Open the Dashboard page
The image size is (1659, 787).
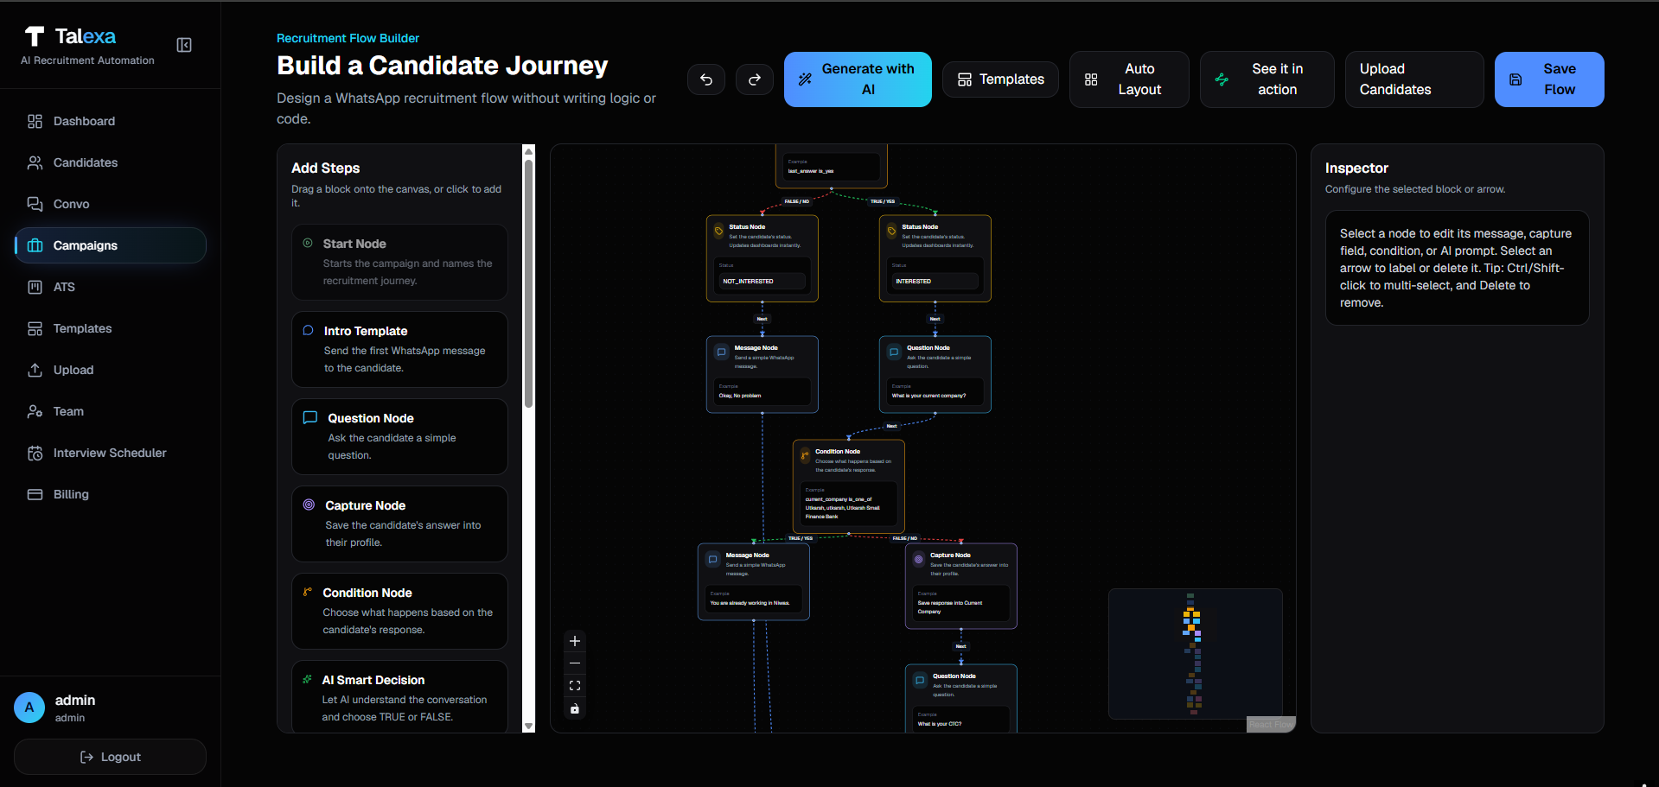111,121
